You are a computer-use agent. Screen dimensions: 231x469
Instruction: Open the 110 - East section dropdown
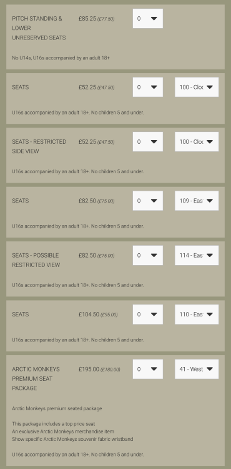(197, 315)
